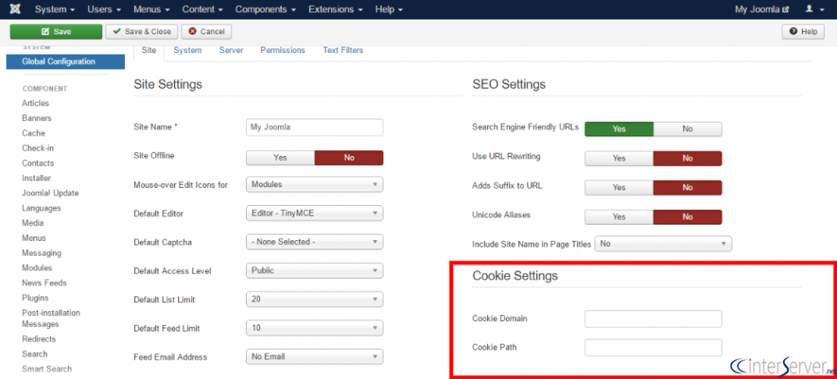Open Default List Limit dropdown
The width and height of the screenshot is (837, 379).
315,300
